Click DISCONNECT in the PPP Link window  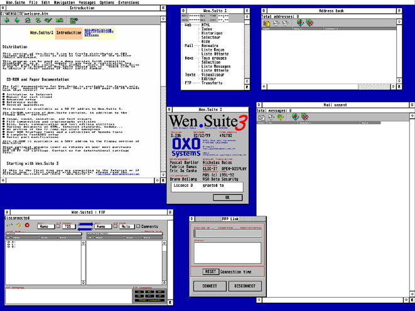245,286
